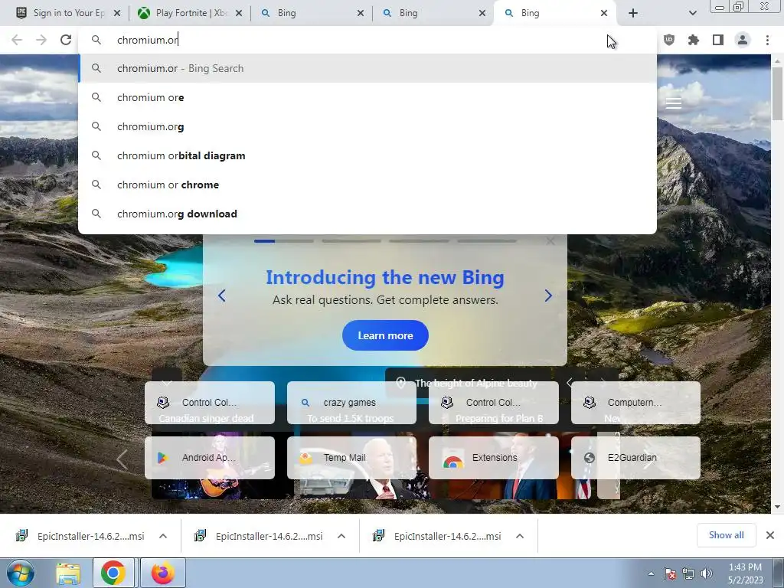Close the Introducing new Bing card
Viewport: 784px width, 588px height.
click(550, 241)
